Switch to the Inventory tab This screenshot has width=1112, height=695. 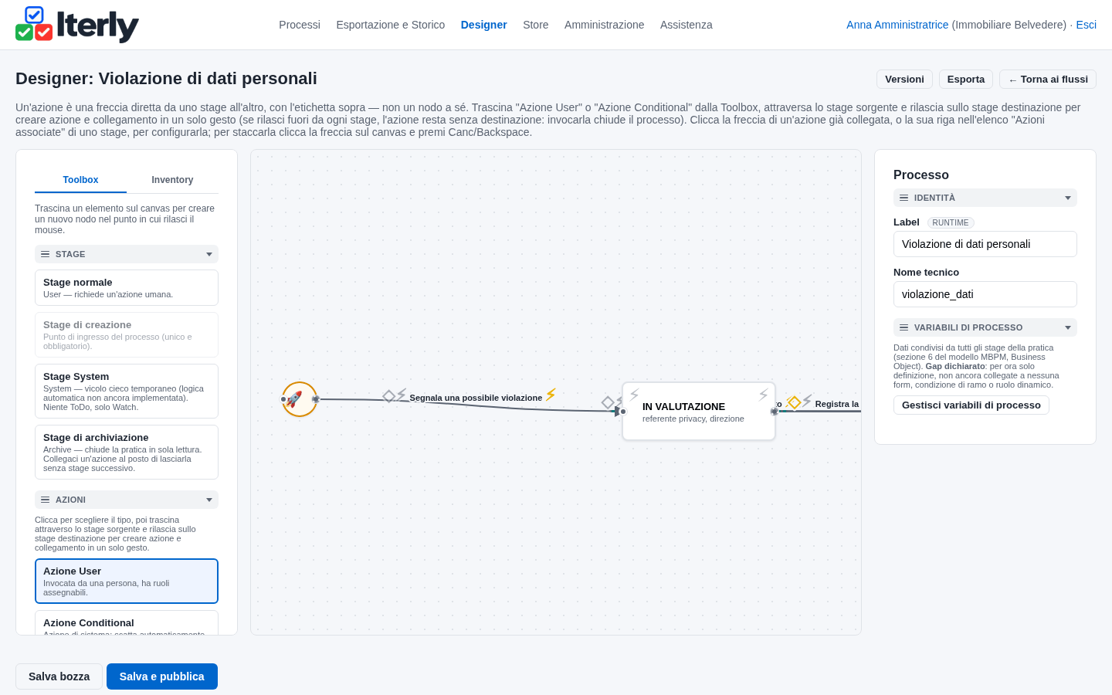(x=172, y=180)
